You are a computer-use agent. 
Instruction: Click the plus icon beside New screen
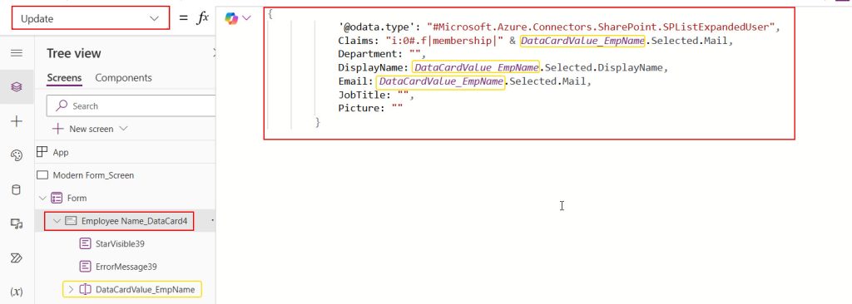point(57,129)
